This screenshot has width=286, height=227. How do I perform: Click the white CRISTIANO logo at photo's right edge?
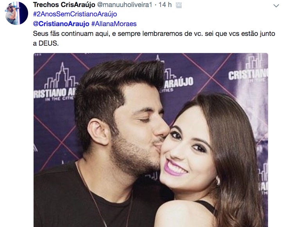click(248, 74)
